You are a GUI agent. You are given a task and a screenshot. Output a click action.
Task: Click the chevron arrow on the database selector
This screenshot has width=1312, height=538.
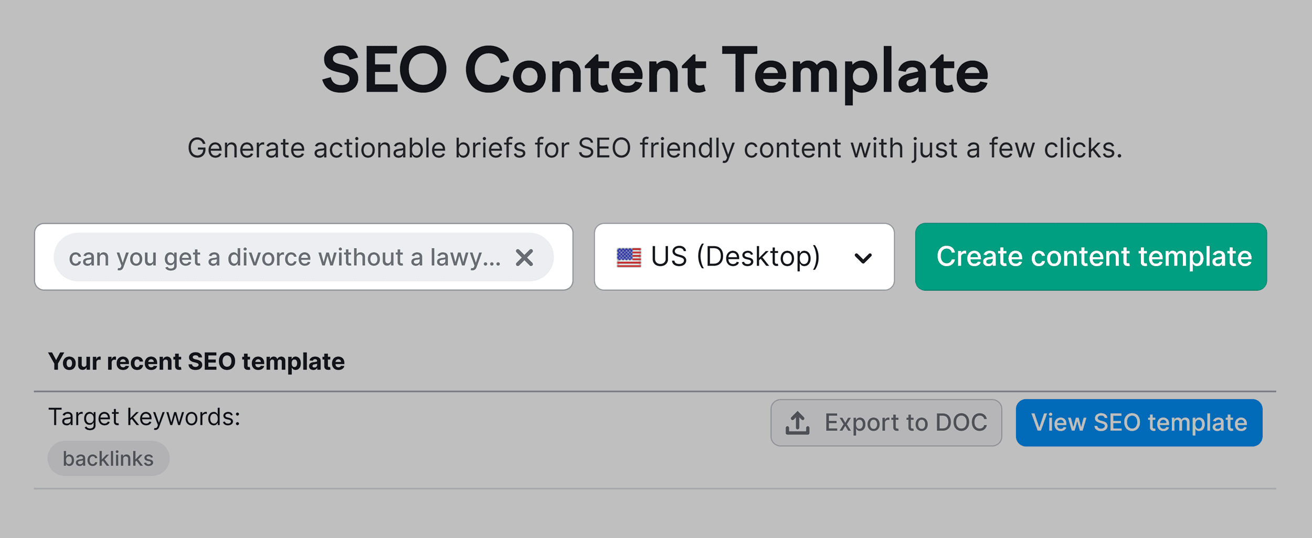coord(862,258)
